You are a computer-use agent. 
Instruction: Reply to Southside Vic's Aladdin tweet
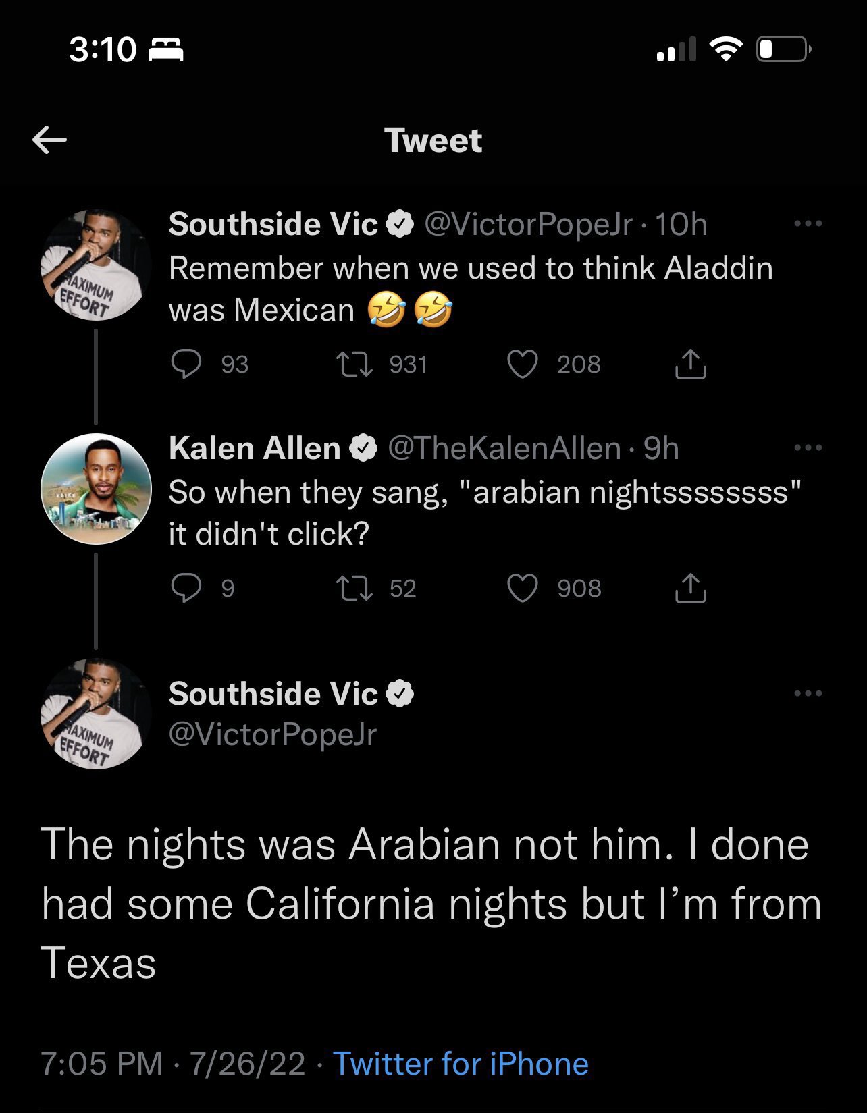tap(186, 364)
